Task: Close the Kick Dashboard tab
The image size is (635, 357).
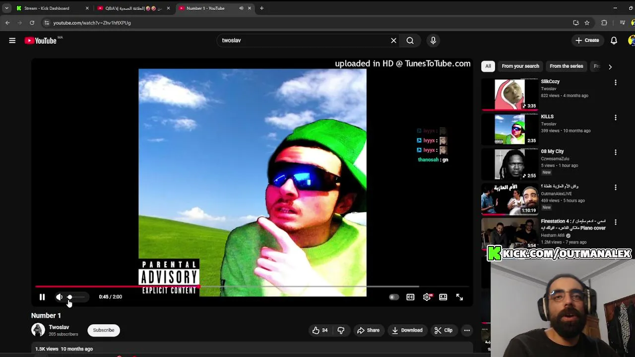Action: click(87, 8)
